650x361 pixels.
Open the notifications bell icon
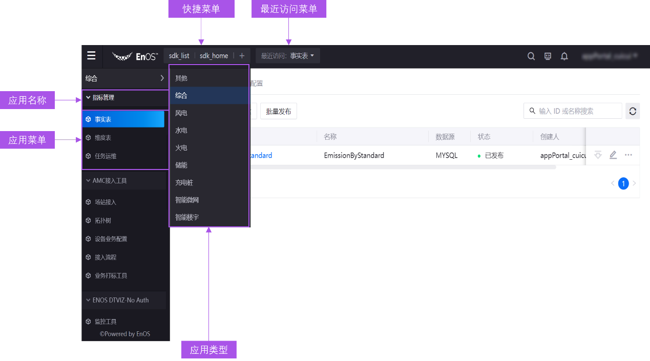pos(564,56)
